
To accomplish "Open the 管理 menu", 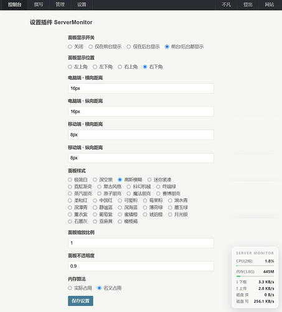I will (60, 4).
